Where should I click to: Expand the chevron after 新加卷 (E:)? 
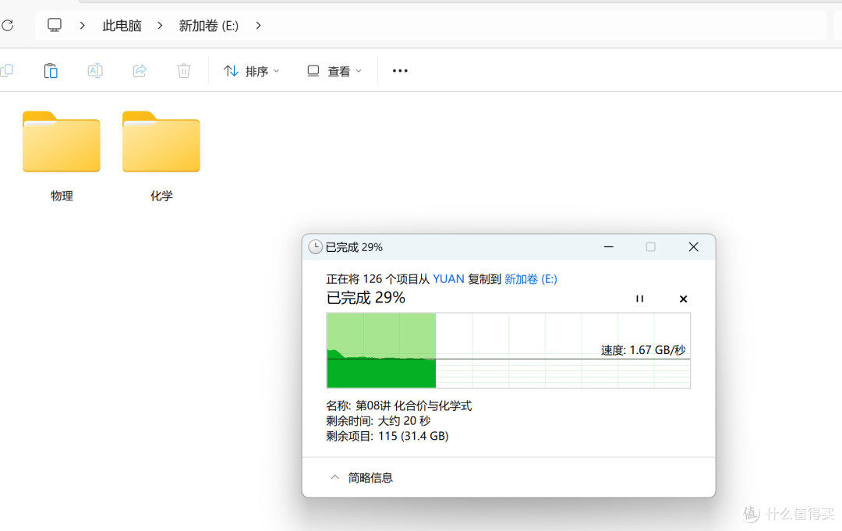point(258,25)
